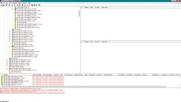The height and width of the screenshot is (102, 181).
Task: Click the E column header in the exports pane
Action: tap(82, 41)
